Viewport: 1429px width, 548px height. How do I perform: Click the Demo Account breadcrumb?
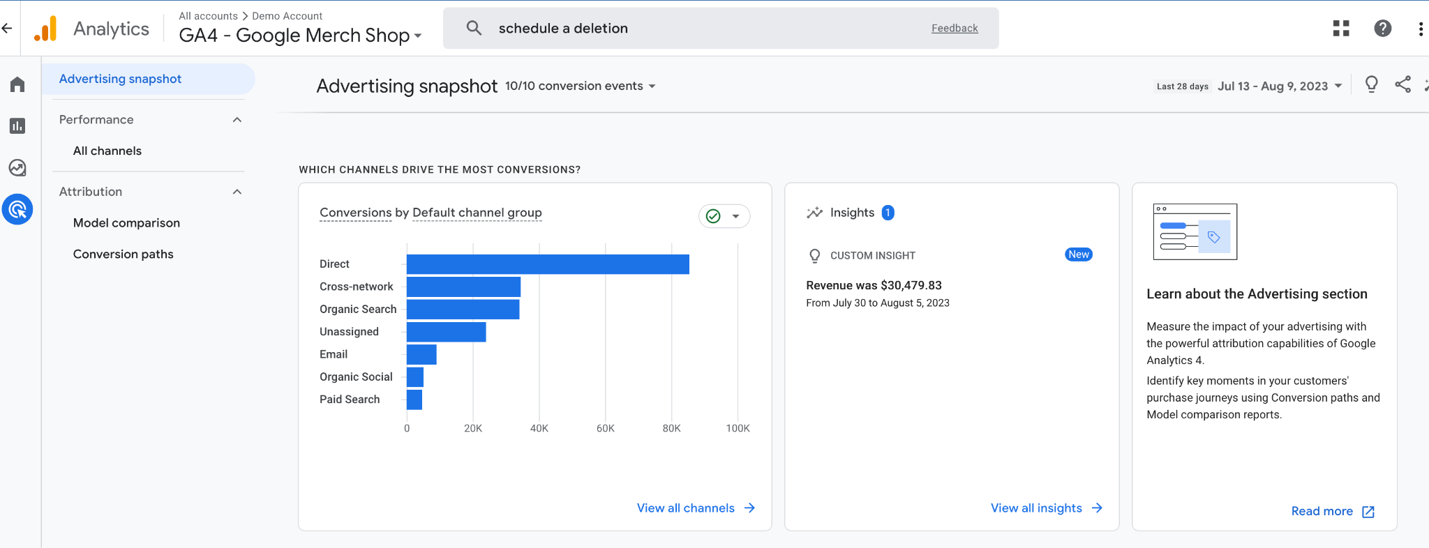[287, 16]
